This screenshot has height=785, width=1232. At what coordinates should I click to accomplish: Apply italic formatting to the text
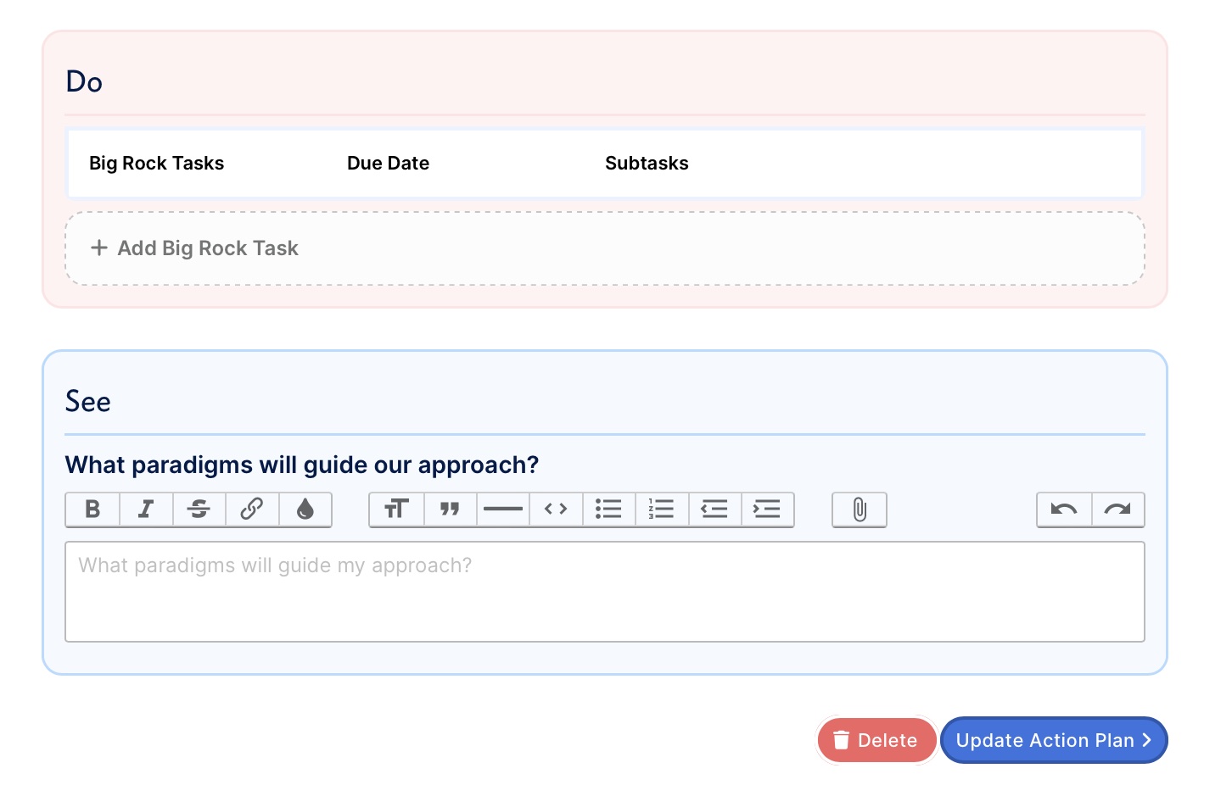click(x=146, y=509)
